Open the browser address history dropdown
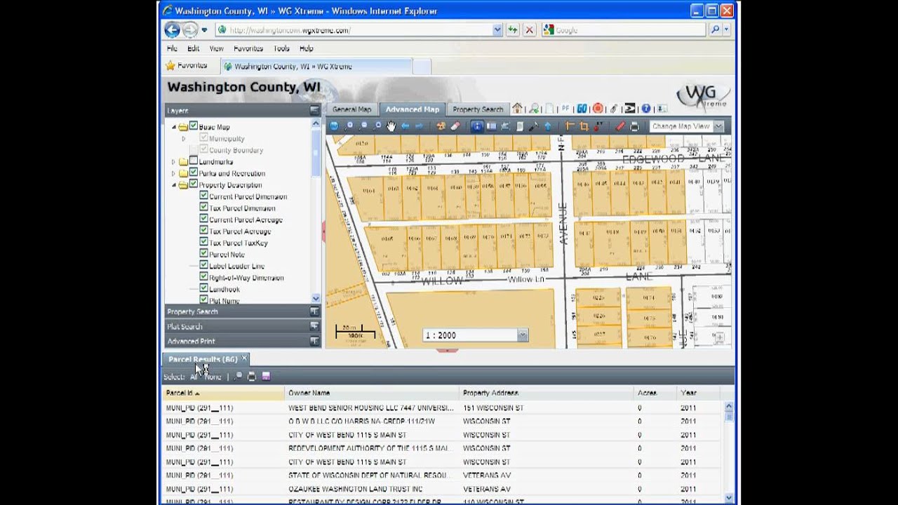The height and width of the screenshot is (505, 898). coord(497,30)
